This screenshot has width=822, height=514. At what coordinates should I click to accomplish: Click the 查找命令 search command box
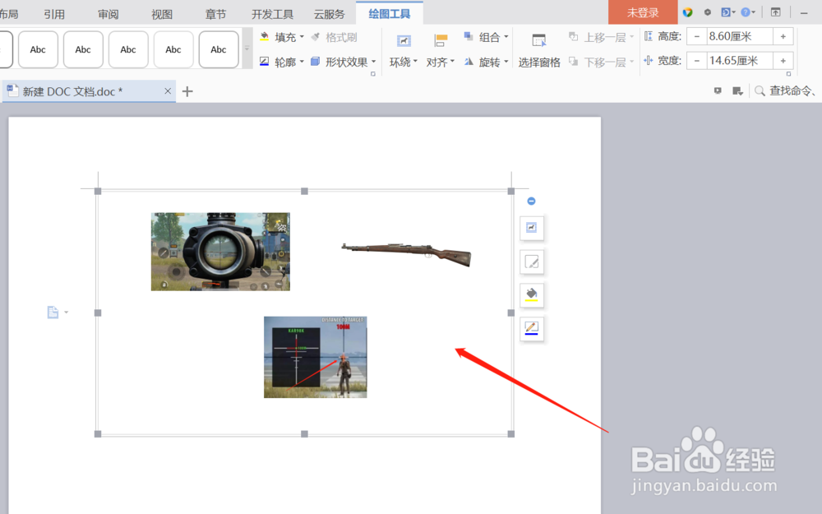(x=787, y=90)
